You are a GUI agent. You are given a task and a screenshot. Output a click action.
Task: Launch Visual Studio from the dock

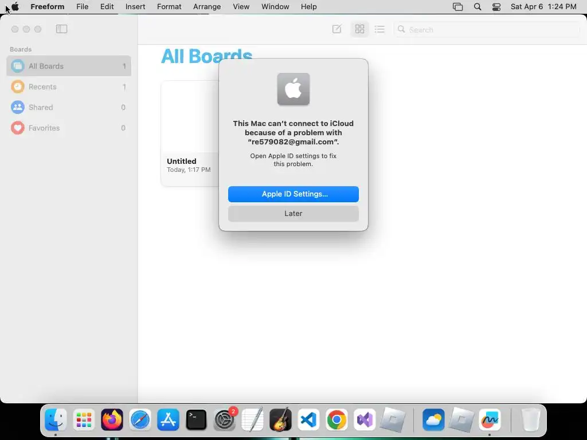365,419
